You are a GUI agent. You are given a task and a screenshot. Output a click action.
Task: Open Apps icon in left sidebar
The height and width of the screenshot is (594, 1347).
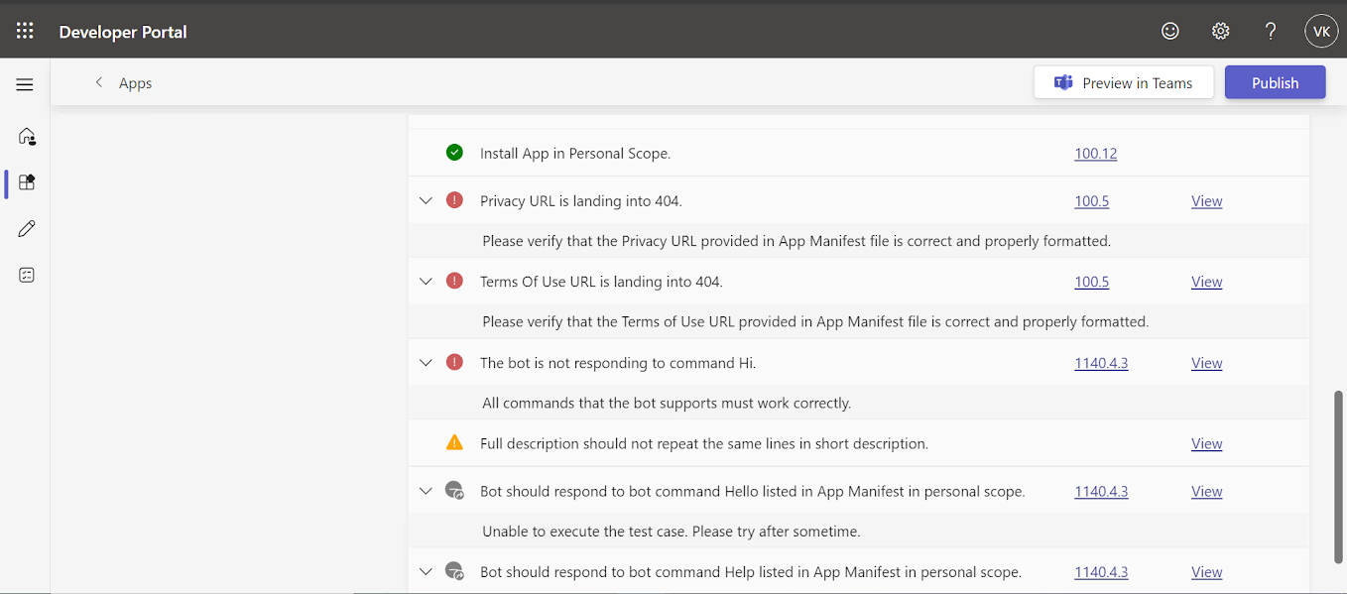(27, 182)
